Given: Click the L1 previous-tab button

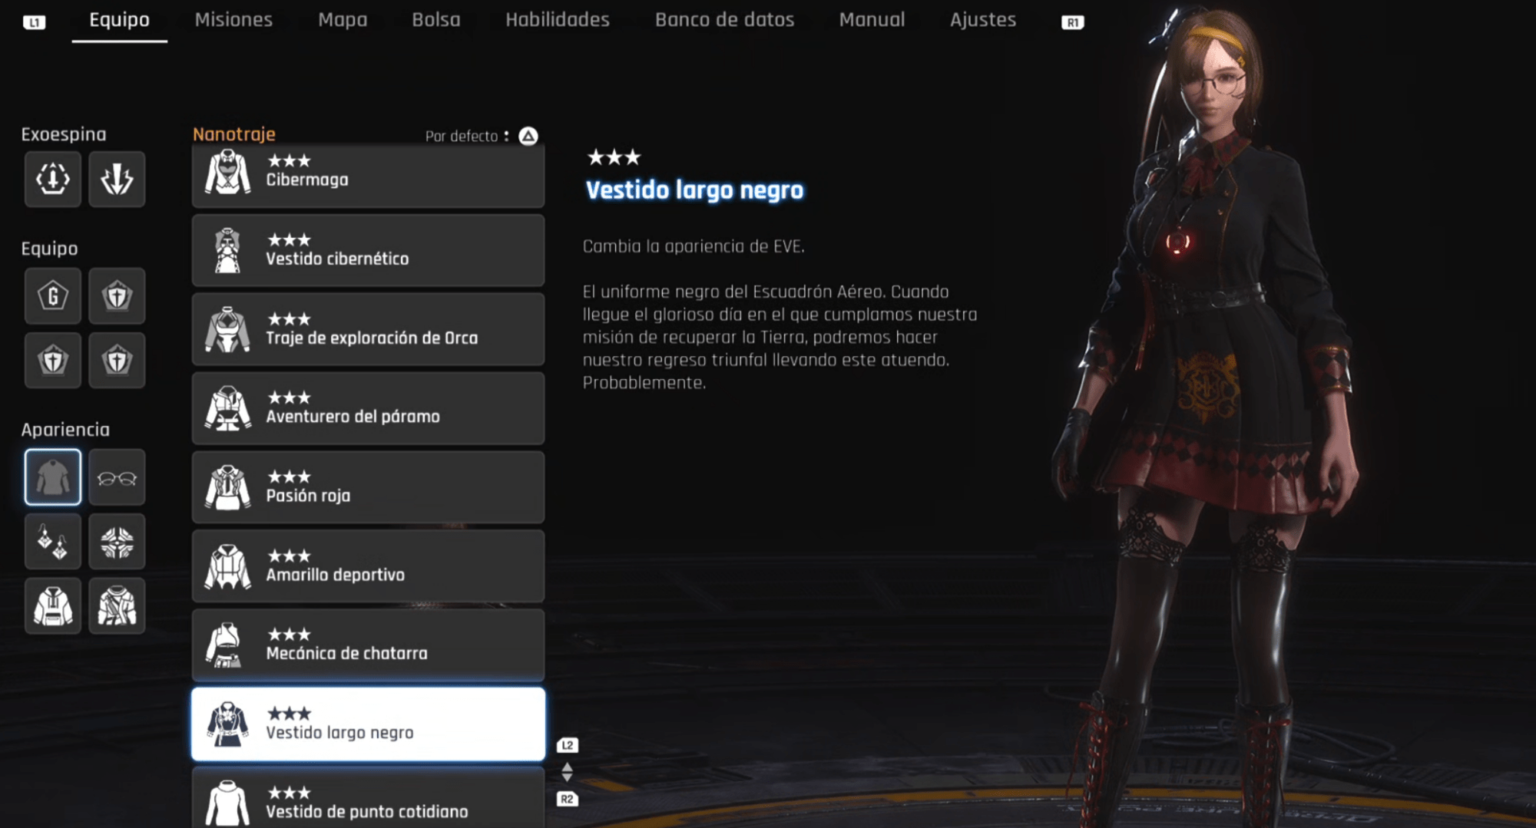Looking at the screenshot, I should click(35, 22).
